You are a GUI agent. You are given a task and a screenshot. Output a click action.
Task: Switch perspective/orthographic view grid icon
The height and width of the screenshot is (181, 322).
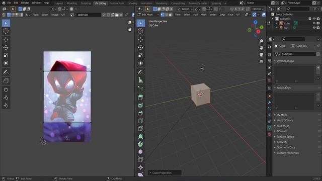261,61
